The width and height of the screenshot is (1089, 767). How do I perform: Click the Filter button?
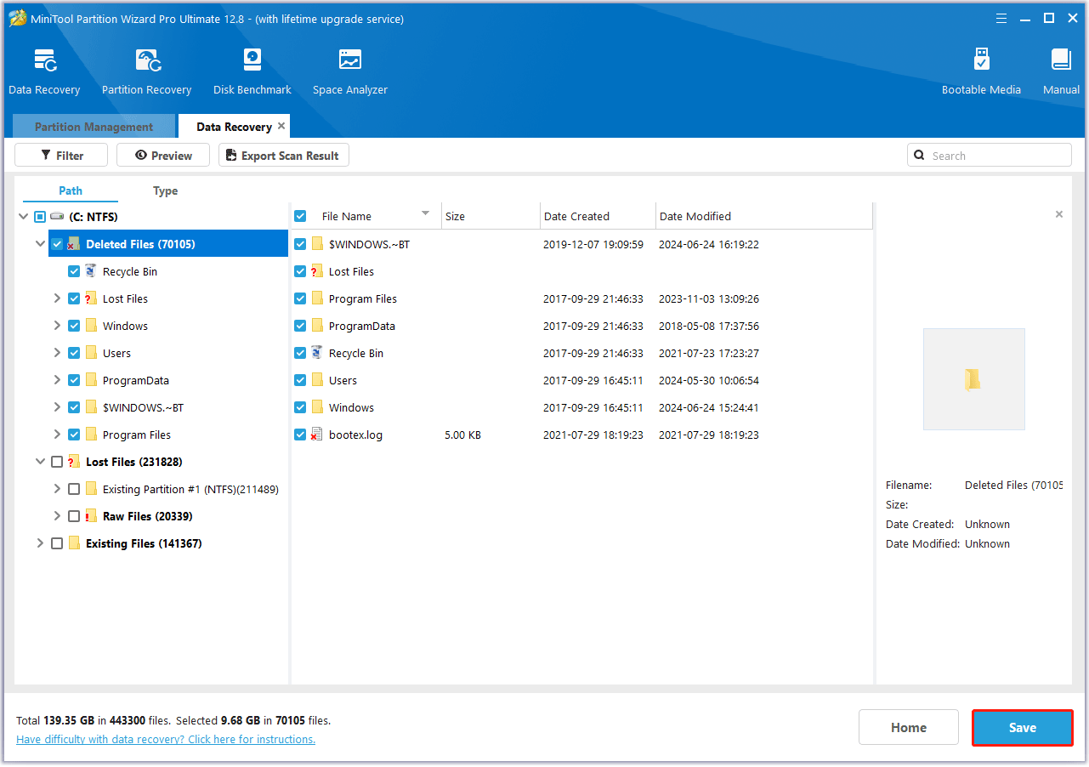[61, 155]
